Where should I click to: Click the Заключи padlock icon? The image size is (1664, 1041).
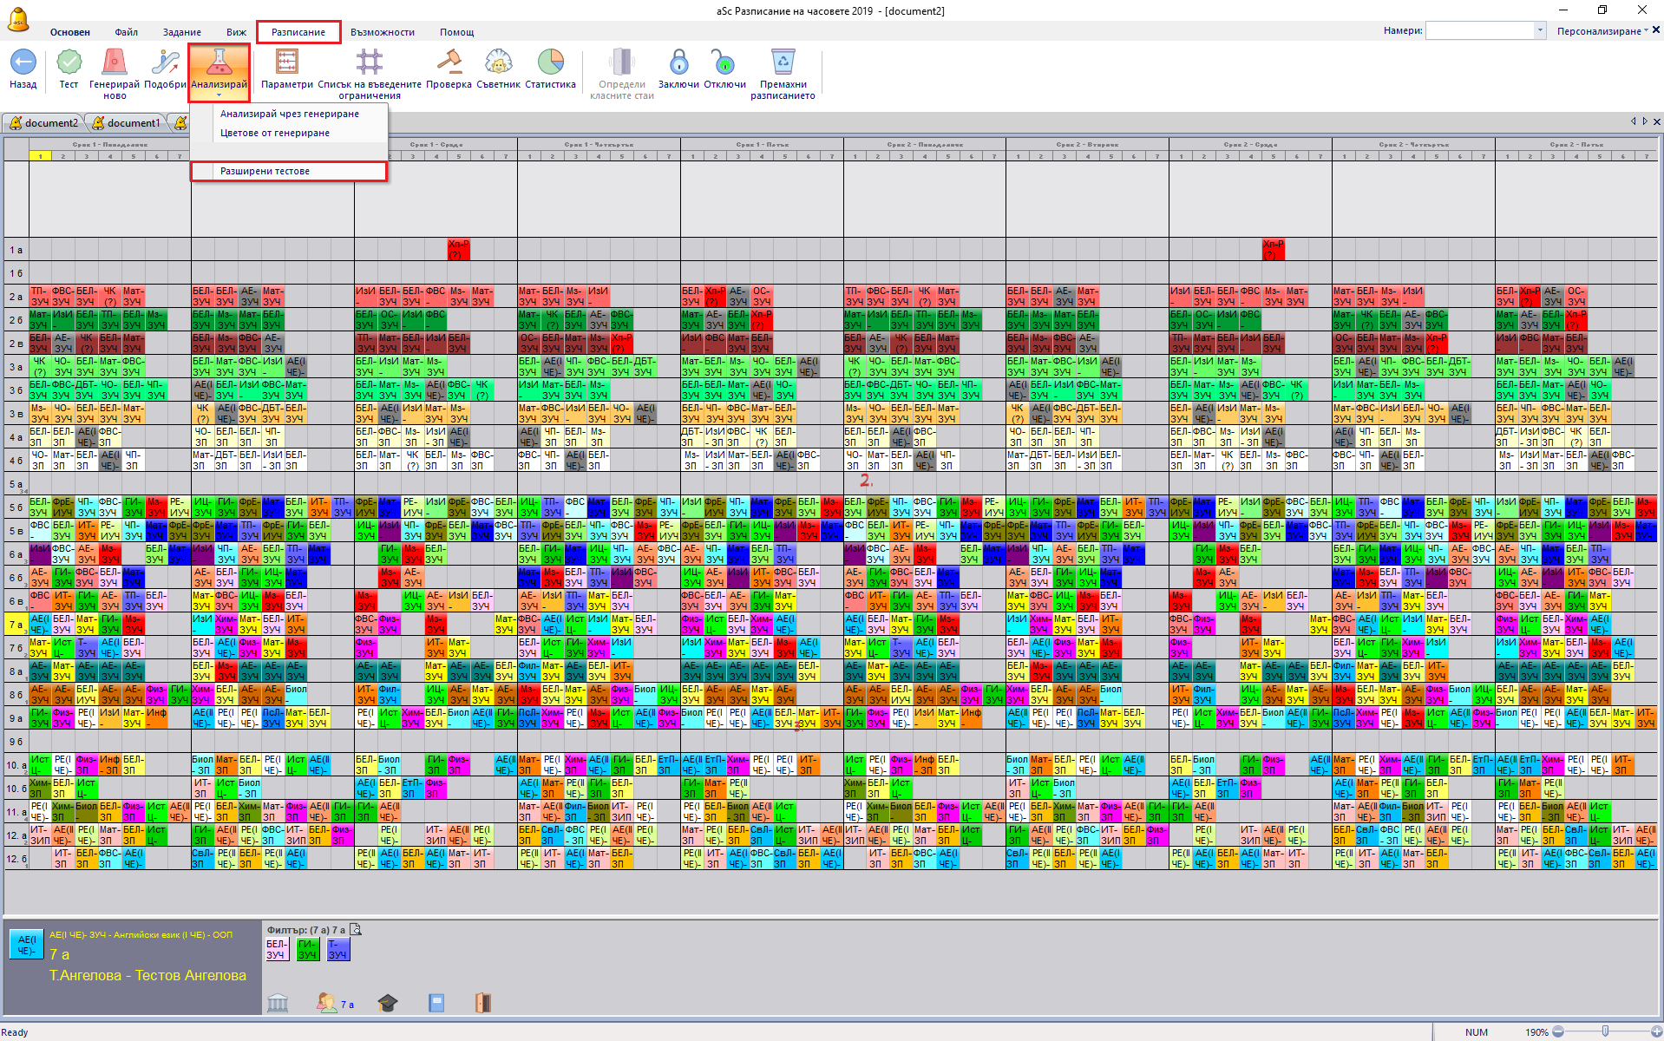pyautogui.click(x=678, y=63)
